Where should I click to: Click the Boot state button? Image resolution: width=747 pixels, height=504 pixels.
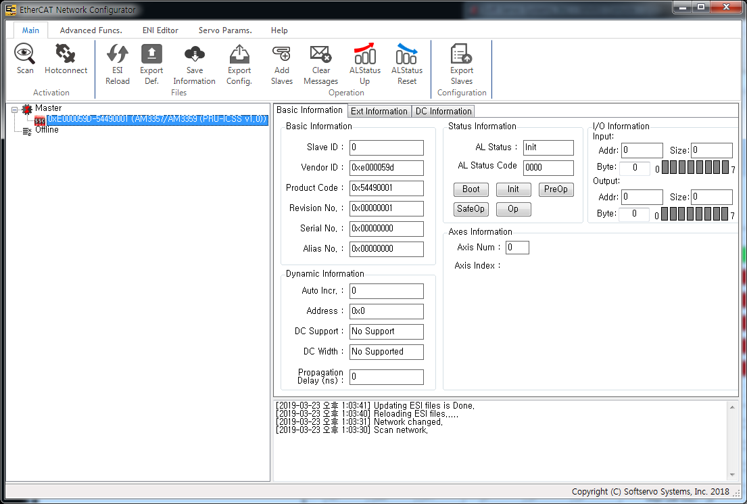(471, 189)
